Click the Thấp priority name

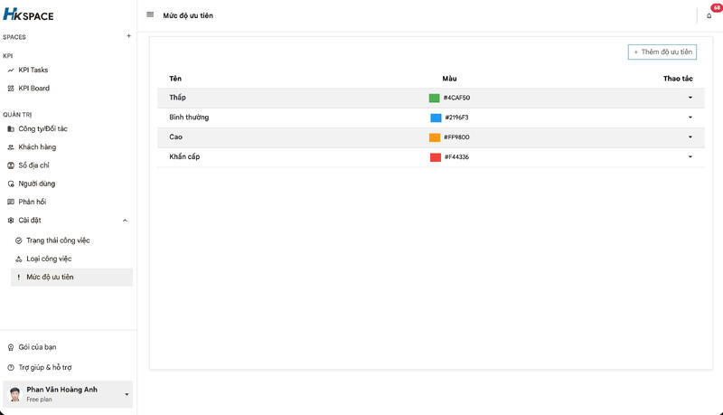tap(177, 98)
